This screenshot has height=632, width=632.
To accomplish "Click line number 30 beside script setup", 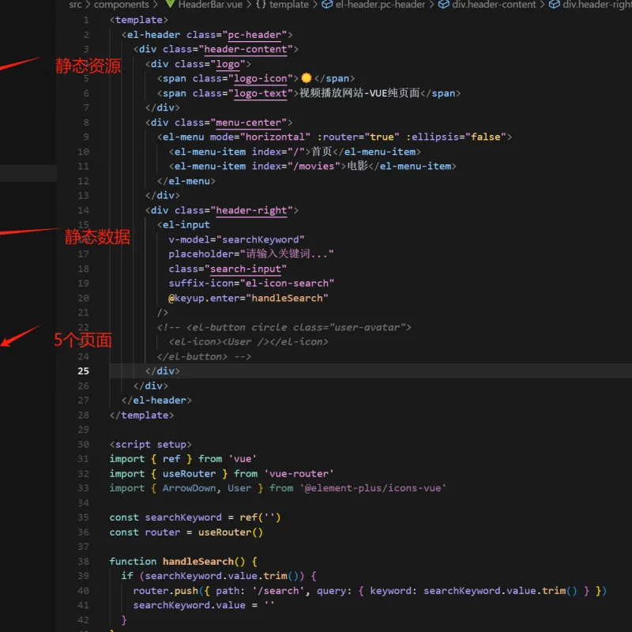I will click(83, 444).
